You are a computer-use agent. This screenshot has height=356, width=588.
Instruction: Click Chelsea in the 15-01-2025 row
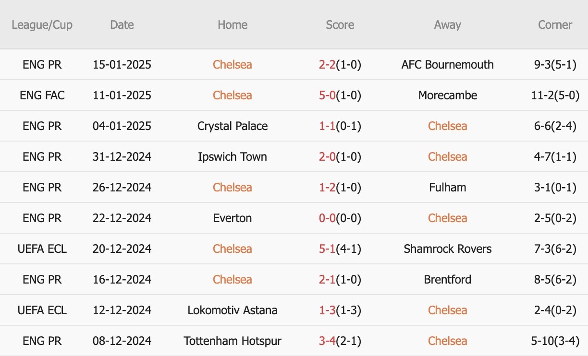click(x=233, y=65)
